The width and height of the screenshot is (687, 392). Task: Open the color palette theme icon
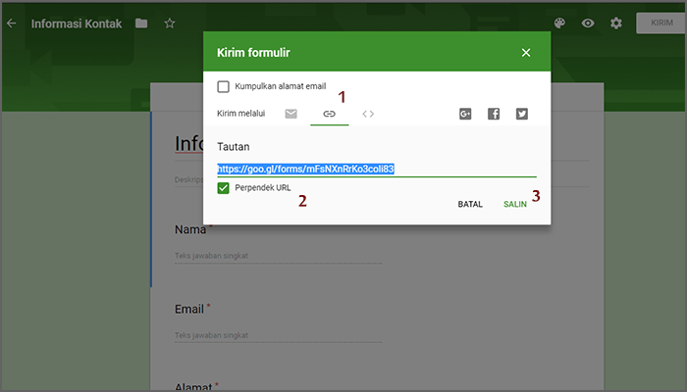pos(560,24)
